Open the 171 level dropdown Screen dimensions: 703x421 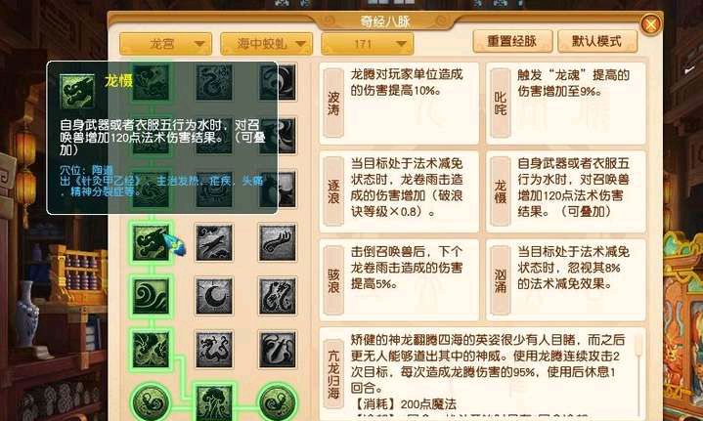tap(368, 44)
